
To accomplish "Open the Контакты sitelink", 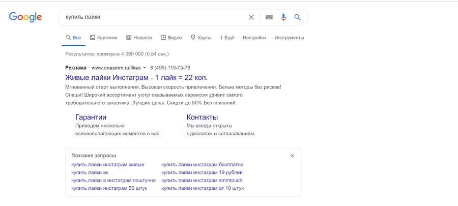I will click(x=202, y=117).
